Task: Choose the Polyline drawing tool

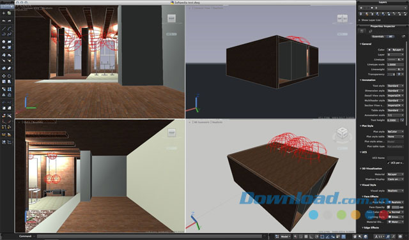Action: coord(4,34)
